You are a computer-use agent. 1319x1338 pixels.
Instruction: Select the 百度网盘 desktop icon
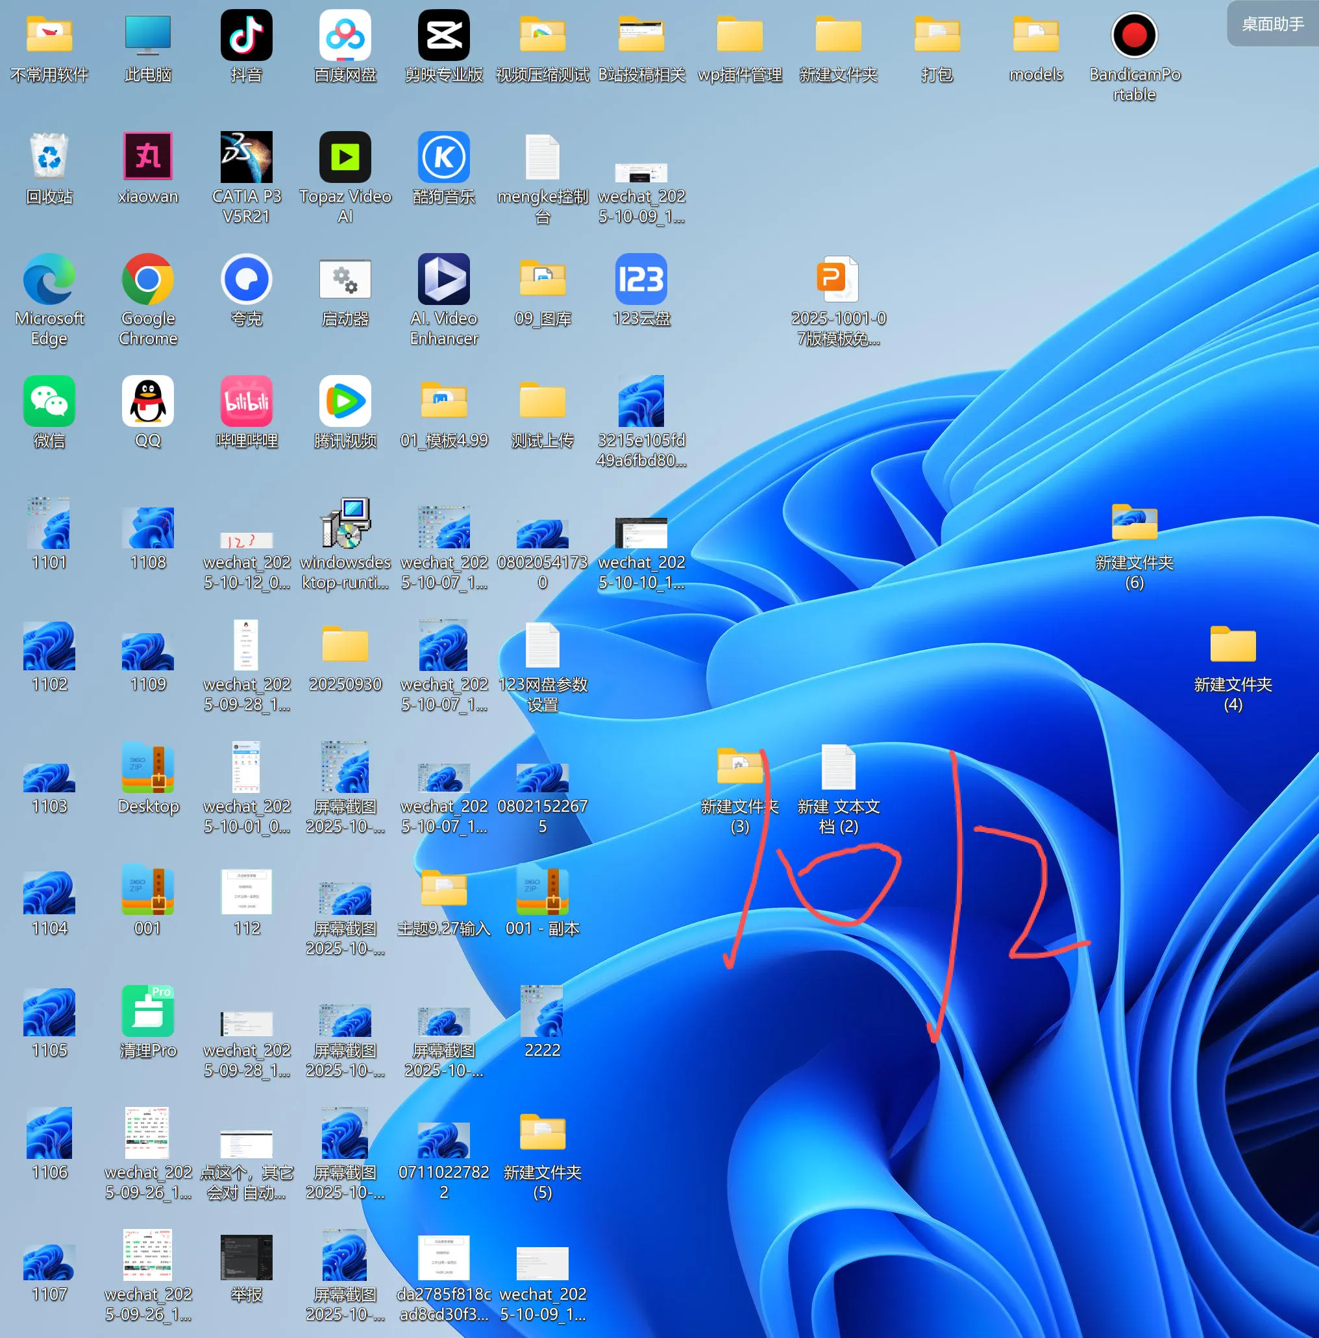(x=345, y=35)
